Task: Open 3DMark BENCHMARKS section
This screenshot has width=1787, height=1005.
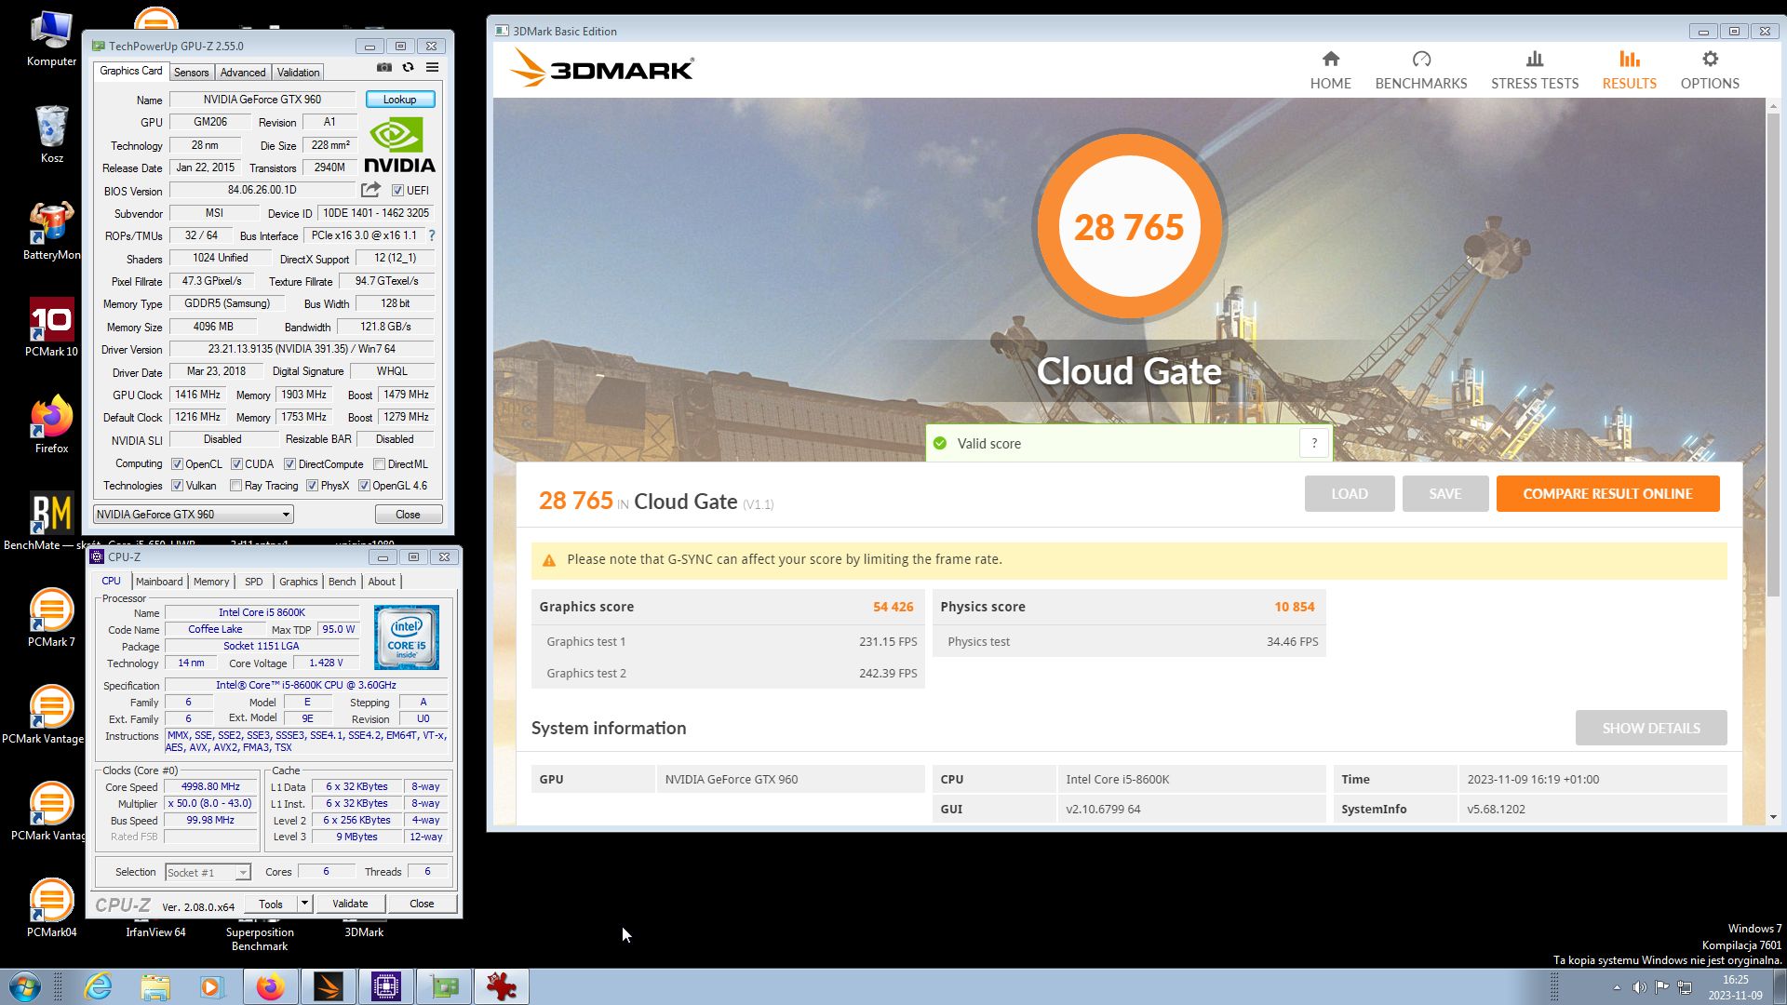Action: [x=1421, y=71]
